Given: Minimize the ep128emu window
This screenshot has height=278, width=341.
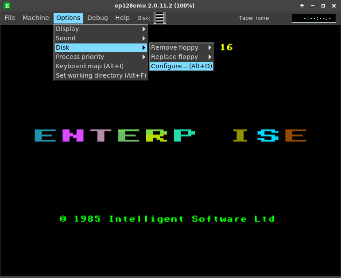Looking at the screenshot, I should pyautogui.click(x=313, y=6).
